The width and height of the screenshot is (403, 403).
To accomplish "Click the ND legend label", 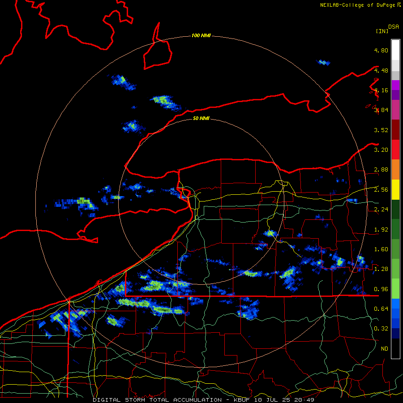I will point(385,349).
